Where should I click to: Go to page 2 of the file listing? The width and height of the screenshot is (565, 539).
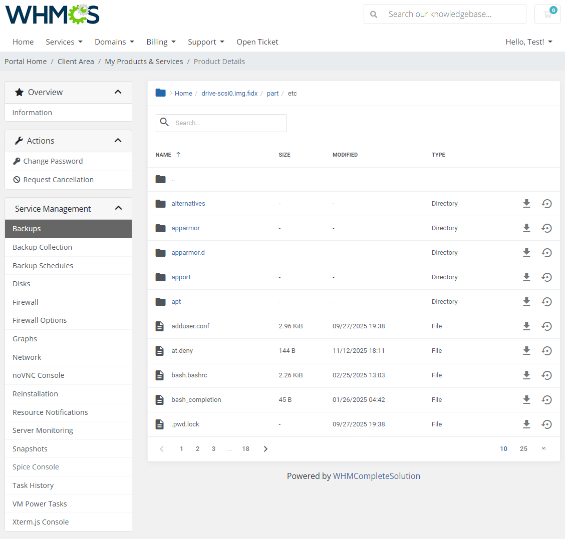point(197,448)
